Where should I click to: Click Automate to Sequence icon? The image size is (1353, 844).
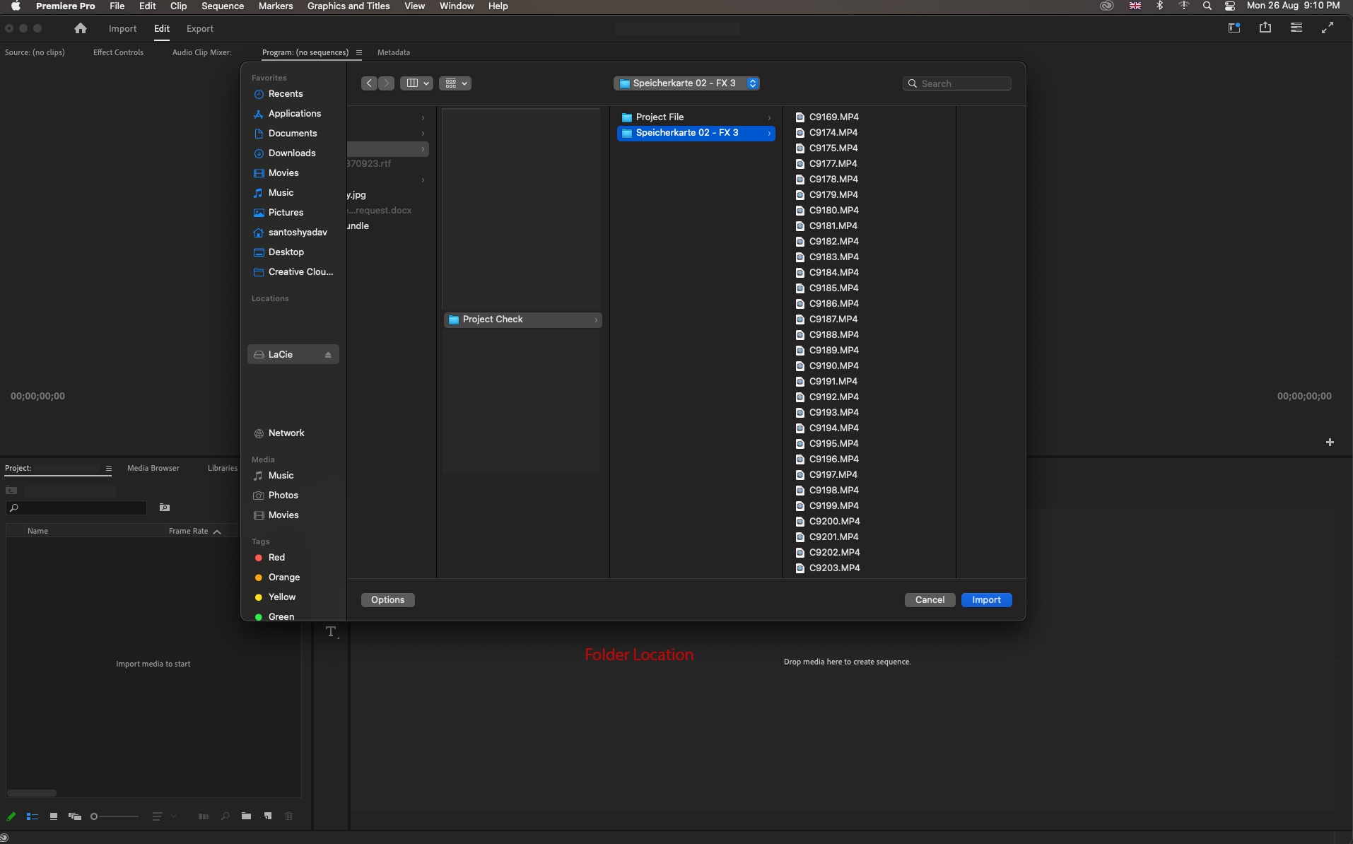204,816
